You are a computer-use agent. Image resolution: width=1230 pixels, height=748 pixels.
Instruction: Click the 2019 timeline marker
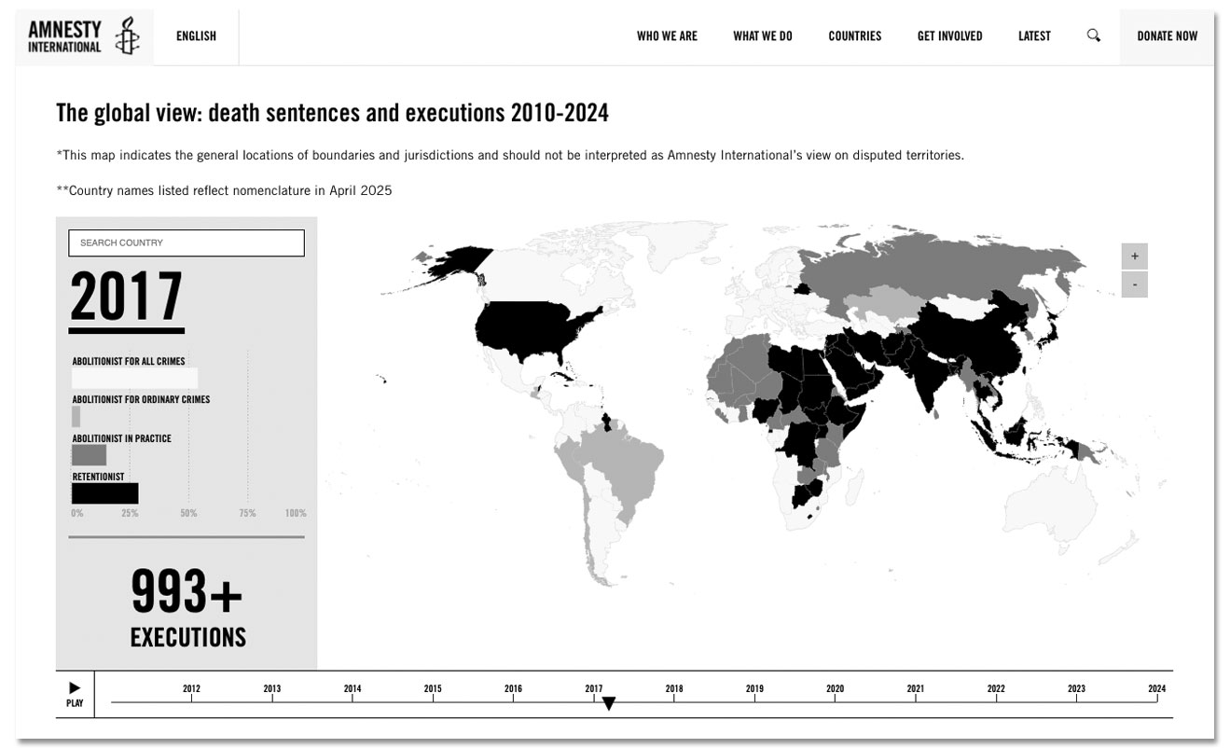click(754, 691)
